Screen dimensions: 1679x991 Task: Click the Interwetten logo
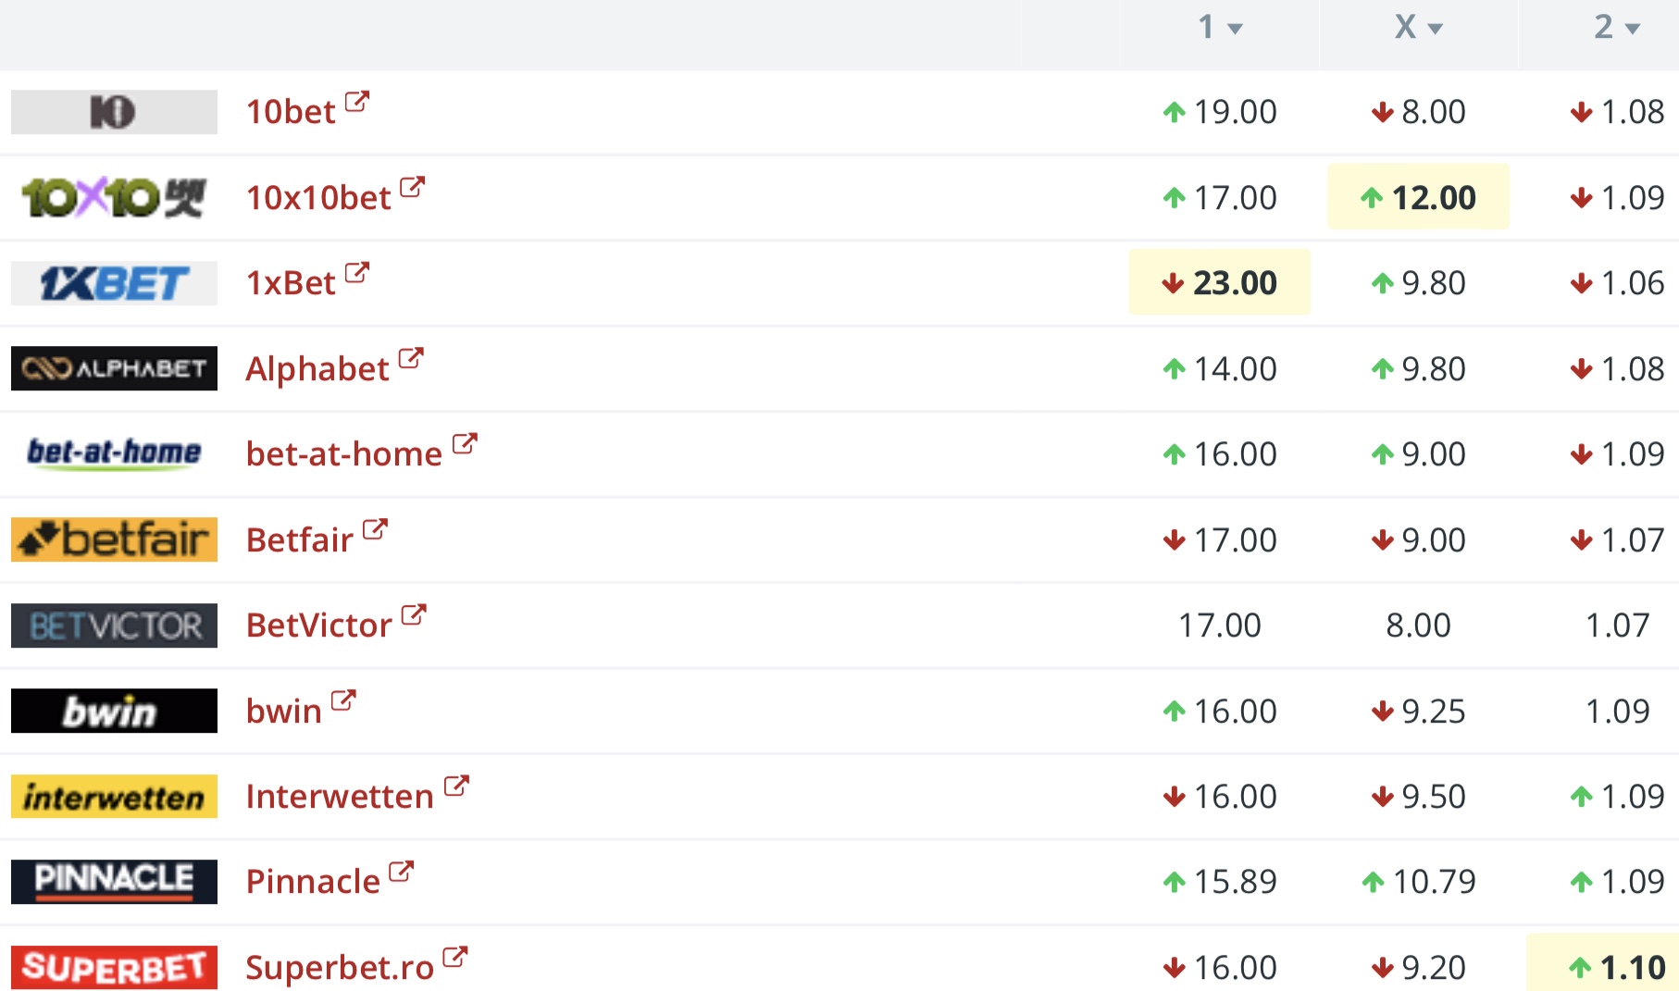114,796
